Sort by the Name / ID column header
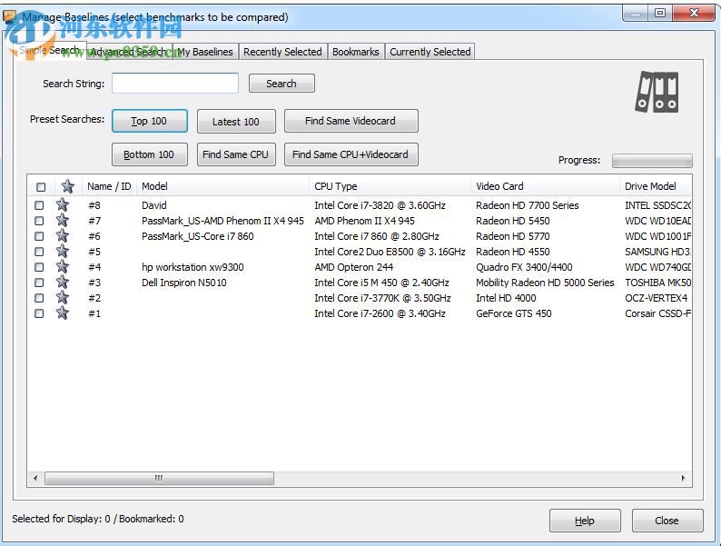This screenshot has height=546, width=721. [110, 186]
